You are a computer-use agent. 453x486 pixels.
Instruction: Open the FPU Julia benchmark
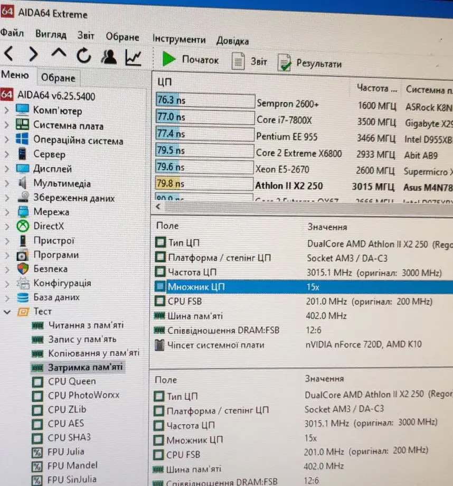click(58, 452)
